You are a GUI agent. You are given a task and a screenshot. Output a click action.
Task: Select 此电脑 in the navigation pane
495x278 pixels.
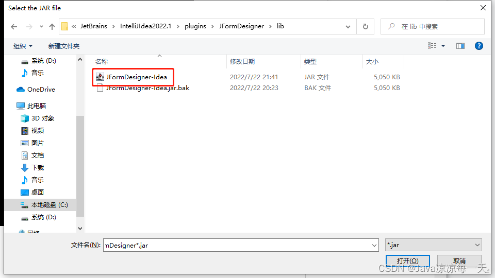(x=37, y=106)
